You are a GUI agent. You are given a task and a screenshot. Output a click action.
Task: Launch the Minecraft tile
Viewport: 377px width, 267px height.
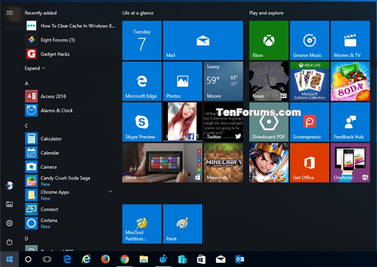point(223,163)
